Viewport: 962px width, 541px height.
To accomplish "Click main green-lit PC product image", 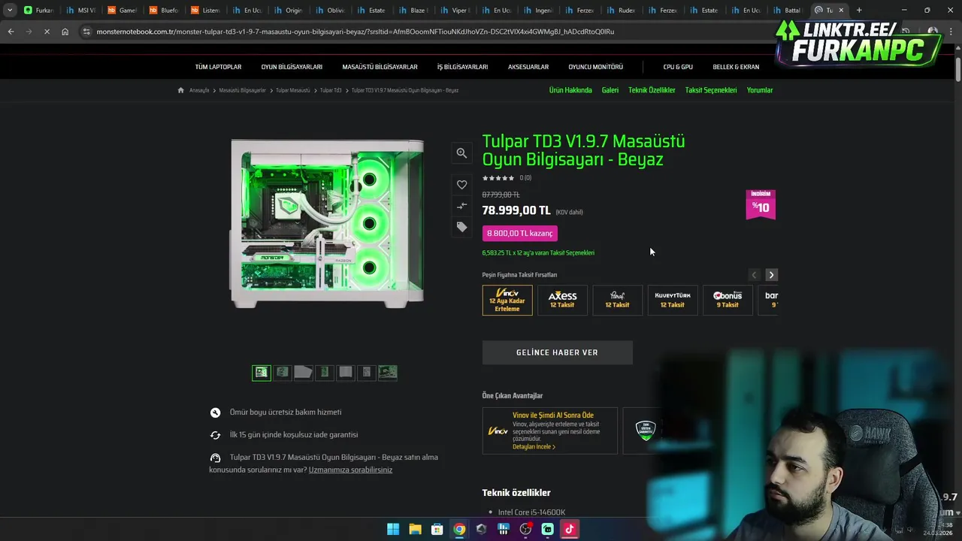I will 327,223.
